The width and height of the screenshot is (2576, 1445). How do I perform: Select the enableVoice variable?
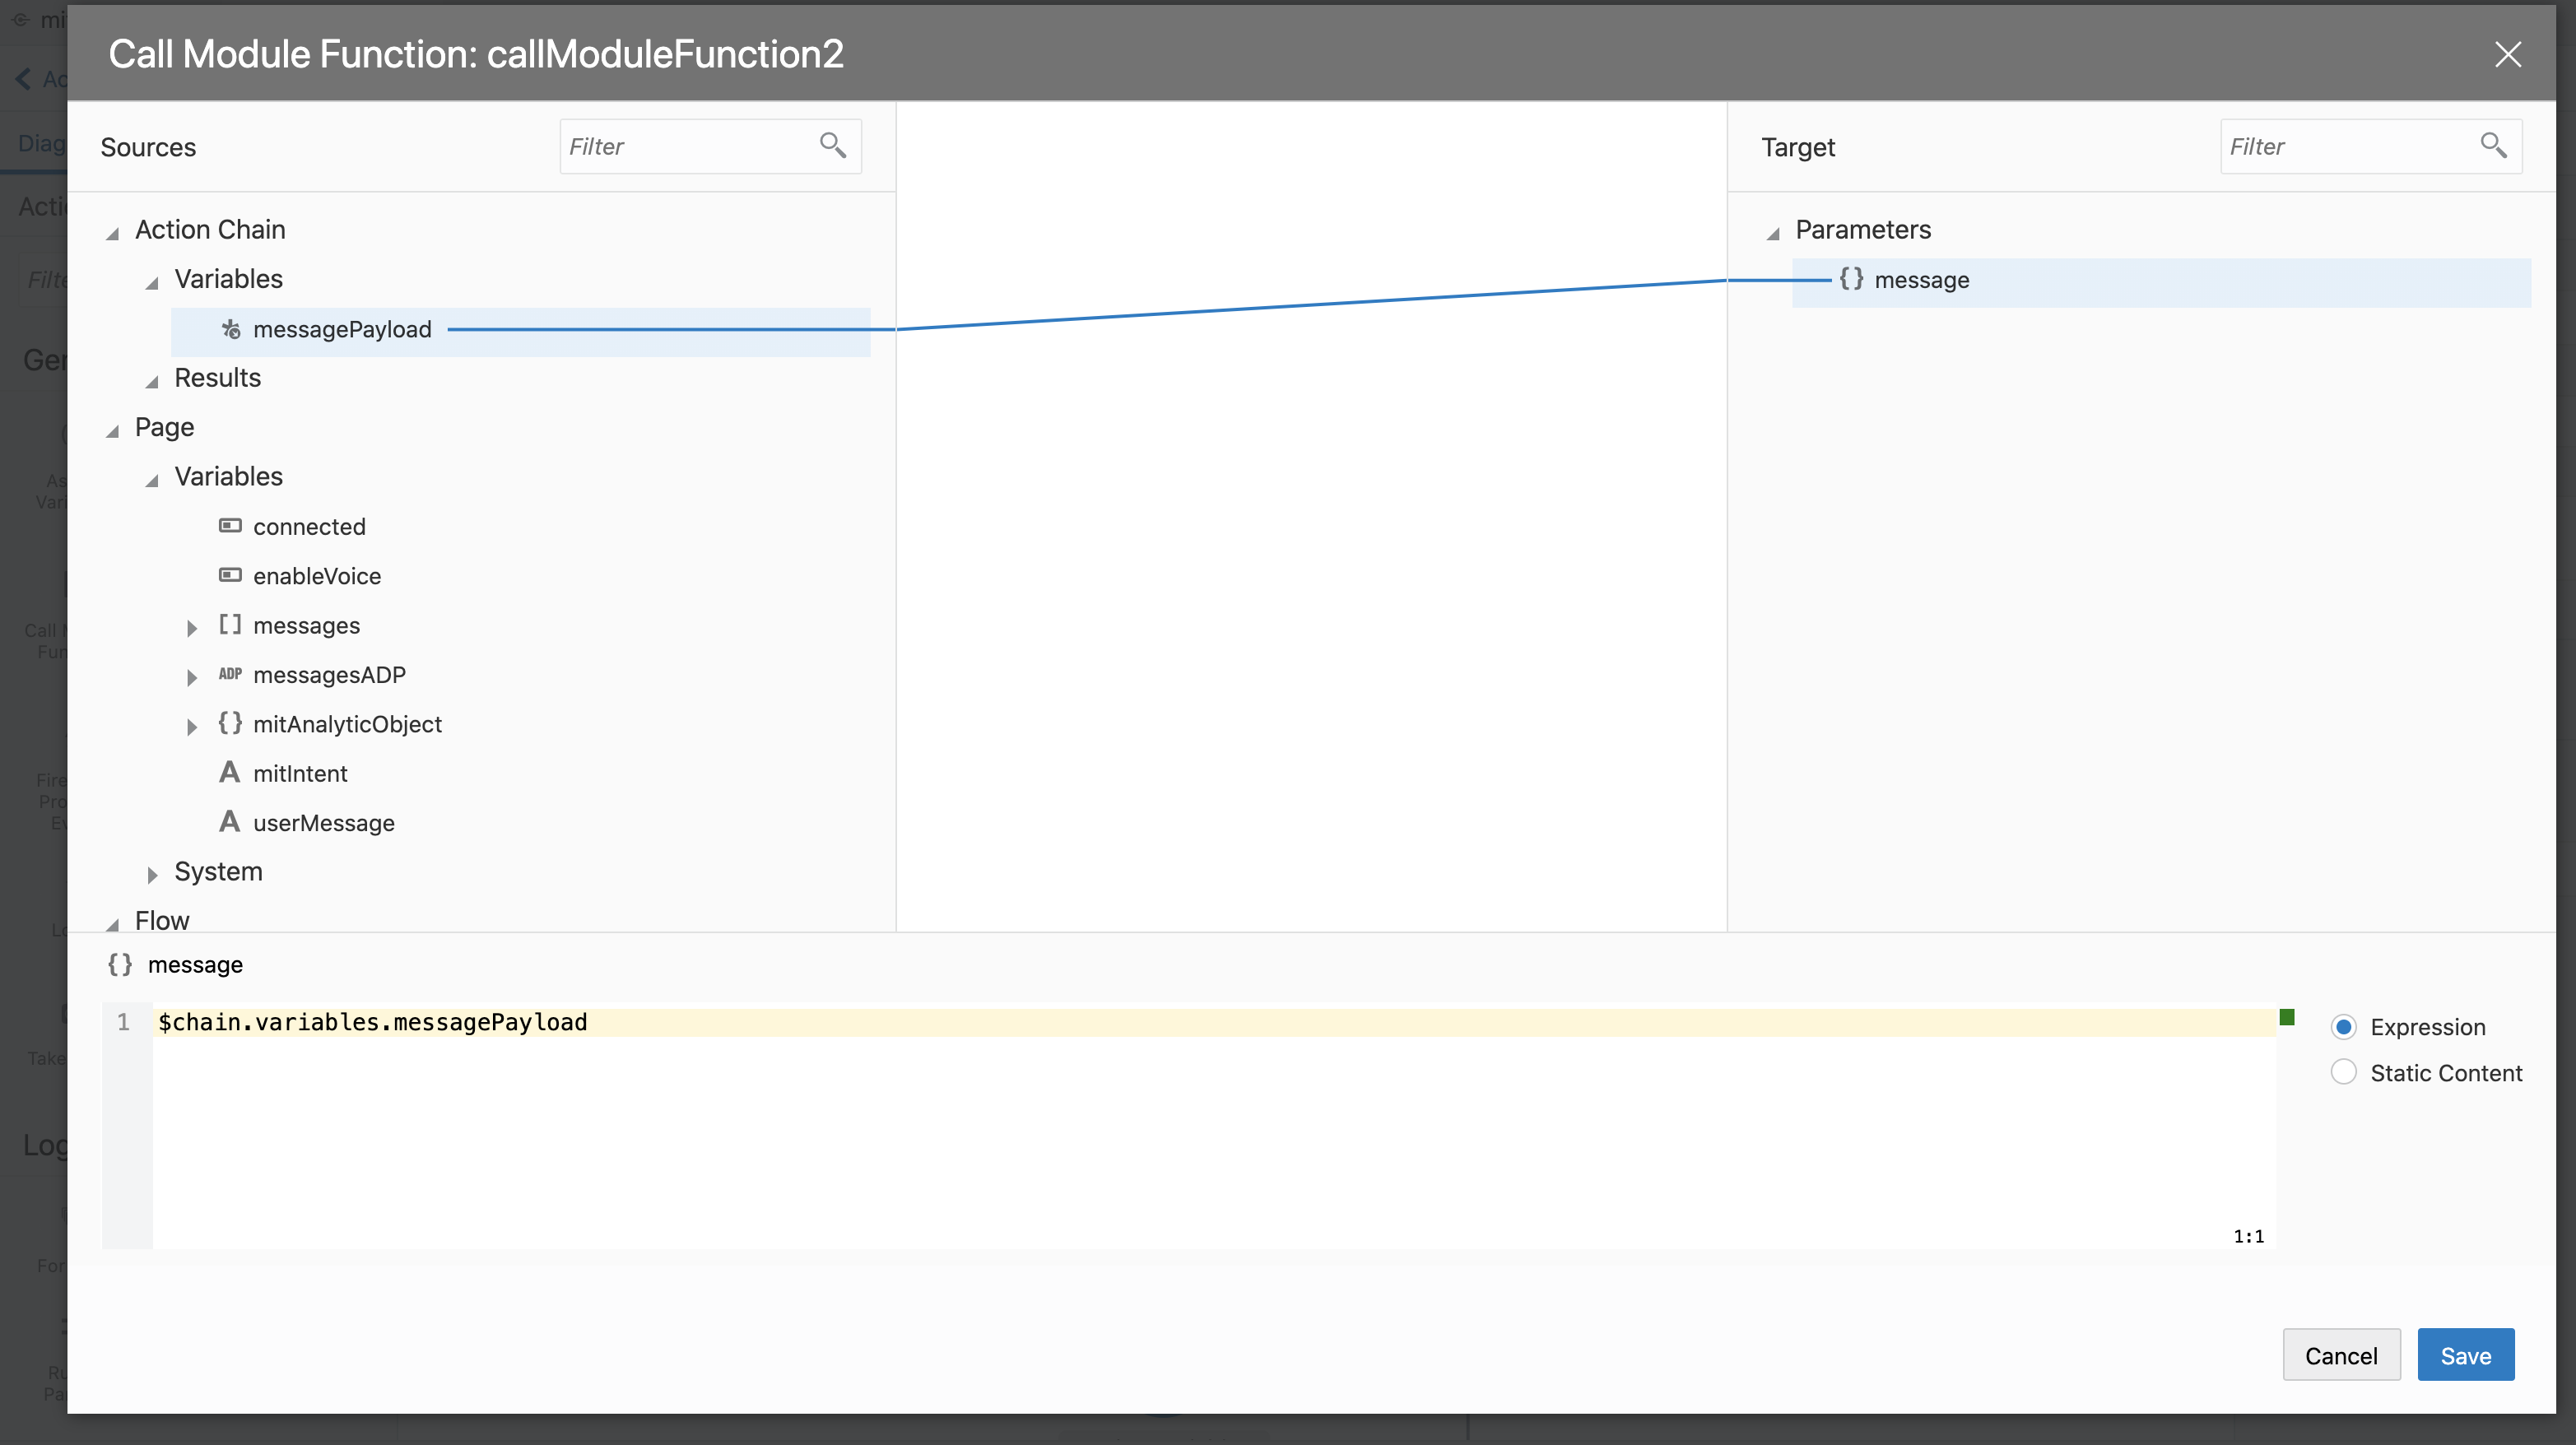316,576
